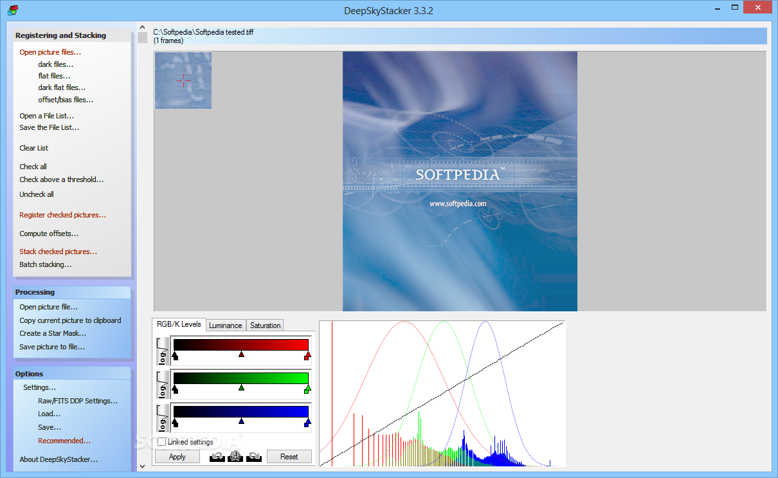Click Save... under Options
The width and height of the screenshot is (778, 478).
50,427
